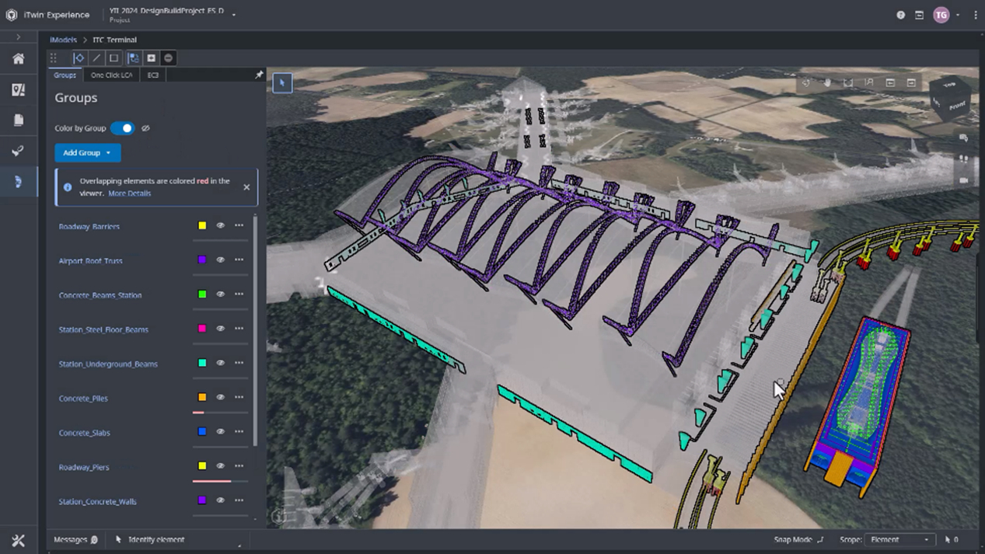Viewport: 985px width, 554px height.
Task: Click the More Details link
Action: (129, 193)
